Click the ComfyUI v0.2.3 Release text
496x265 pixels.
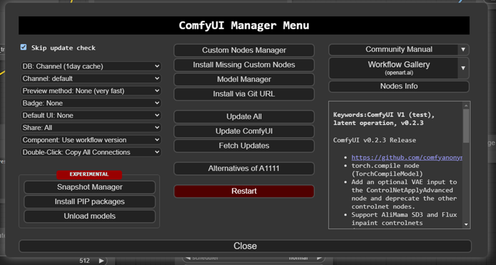tap(374, 140)
